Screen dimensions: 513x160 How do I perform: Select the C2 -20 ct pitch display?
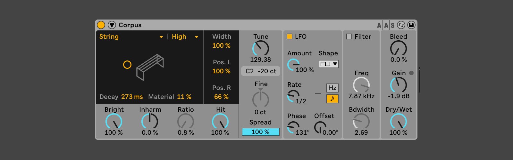point(261,71)
